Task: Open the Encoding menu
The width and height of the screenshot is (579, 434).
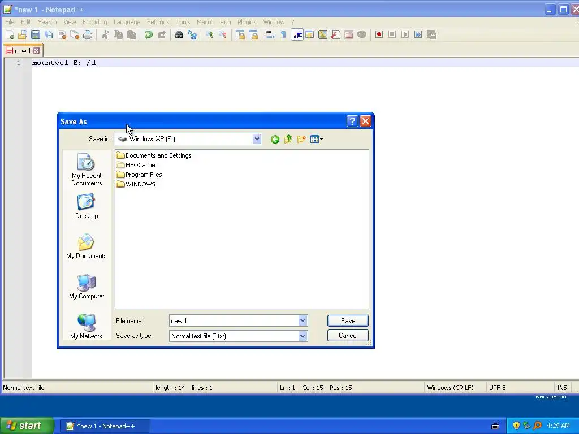Action: [x=95, y=22]
